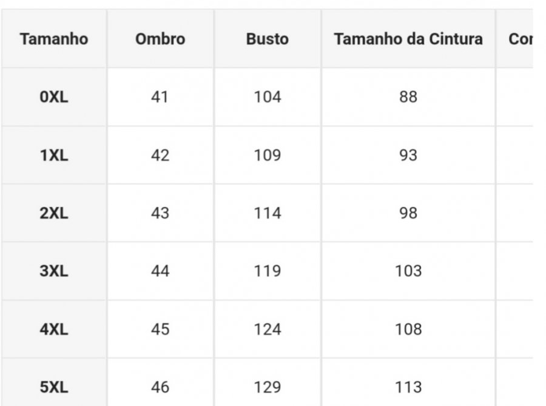The image size is (546, 406).
Task: Click the Busto value 119 cell
Action: (268, 271)
